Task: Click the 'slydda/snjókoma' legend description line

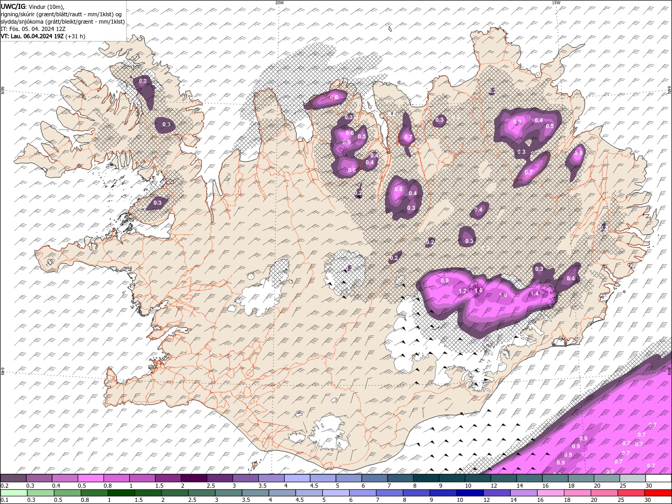Action: [62, 22]
